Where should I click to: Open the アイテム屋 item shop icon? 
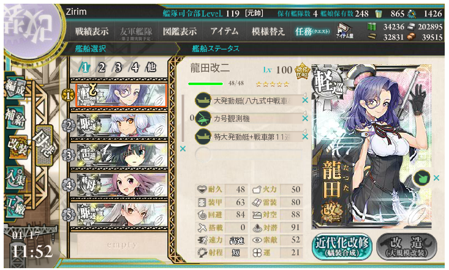click(x=345, y=31)
